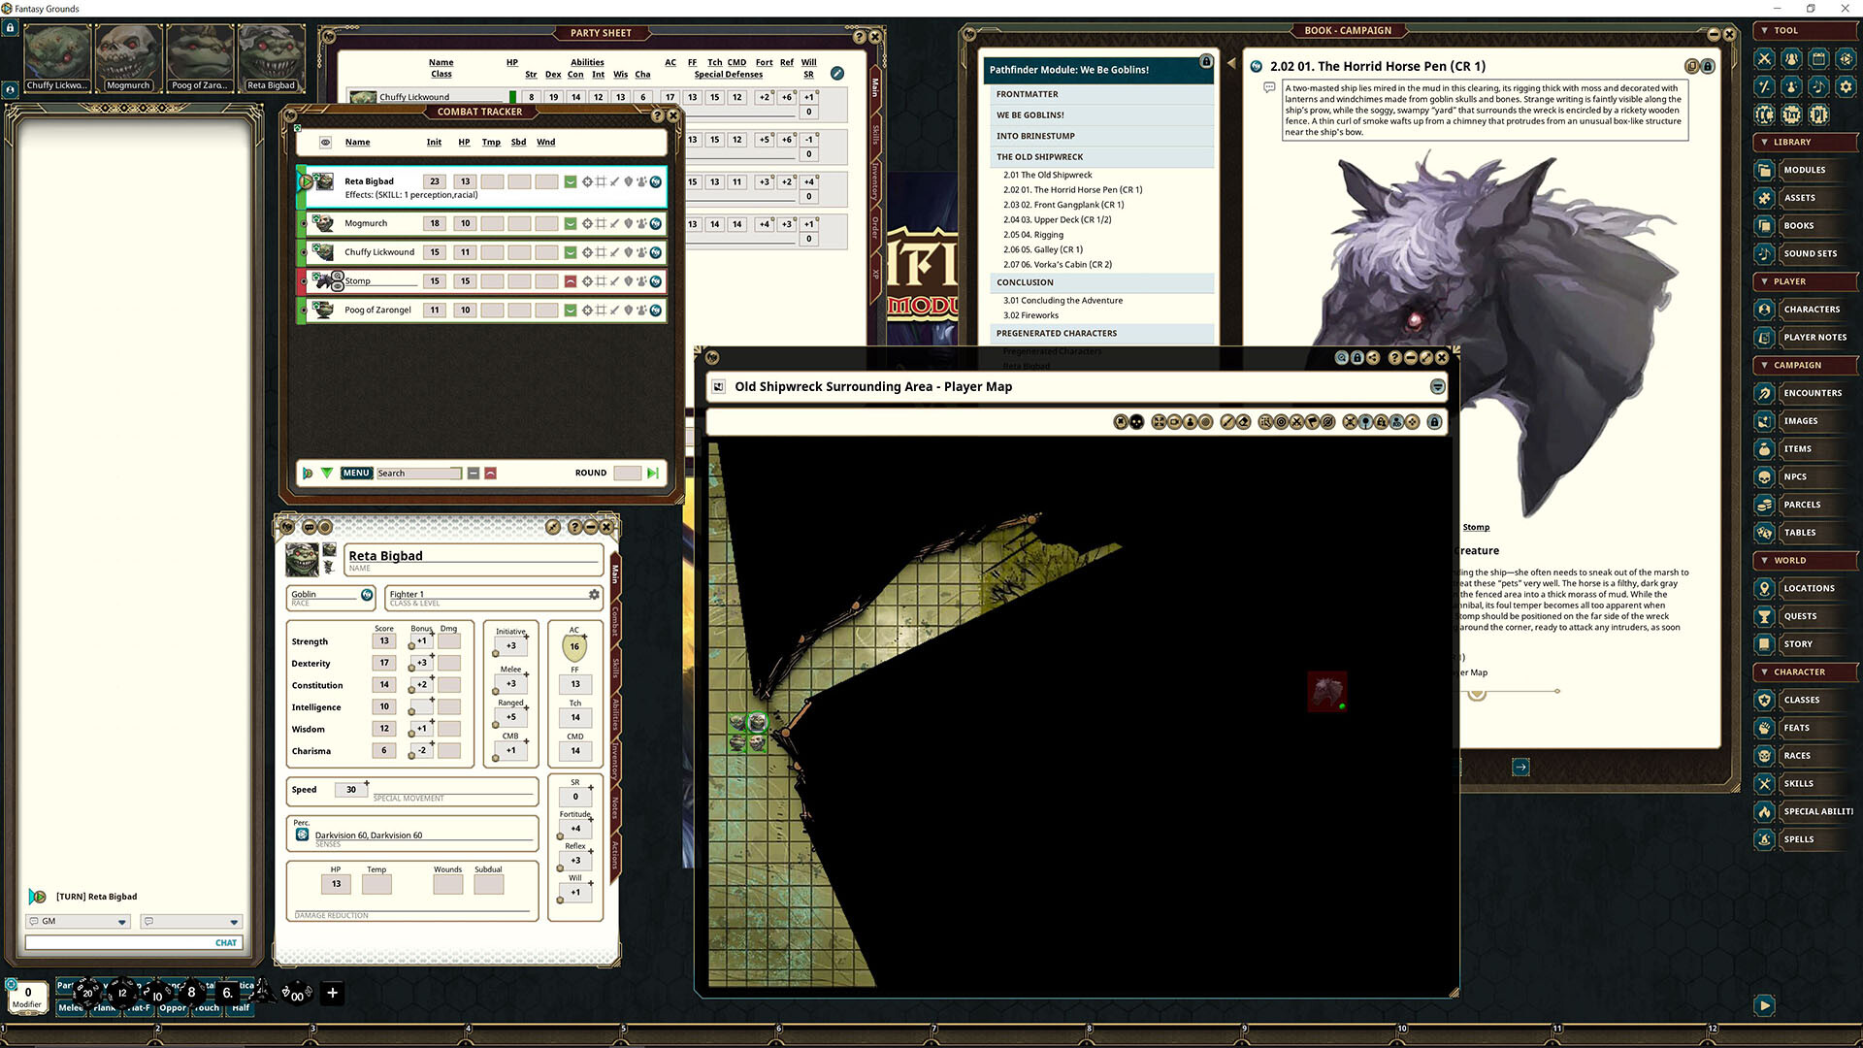This screenshot has width=1863, height=1048.
Task: Open the Calendar tool icon
Action: tap(1817, 59)
